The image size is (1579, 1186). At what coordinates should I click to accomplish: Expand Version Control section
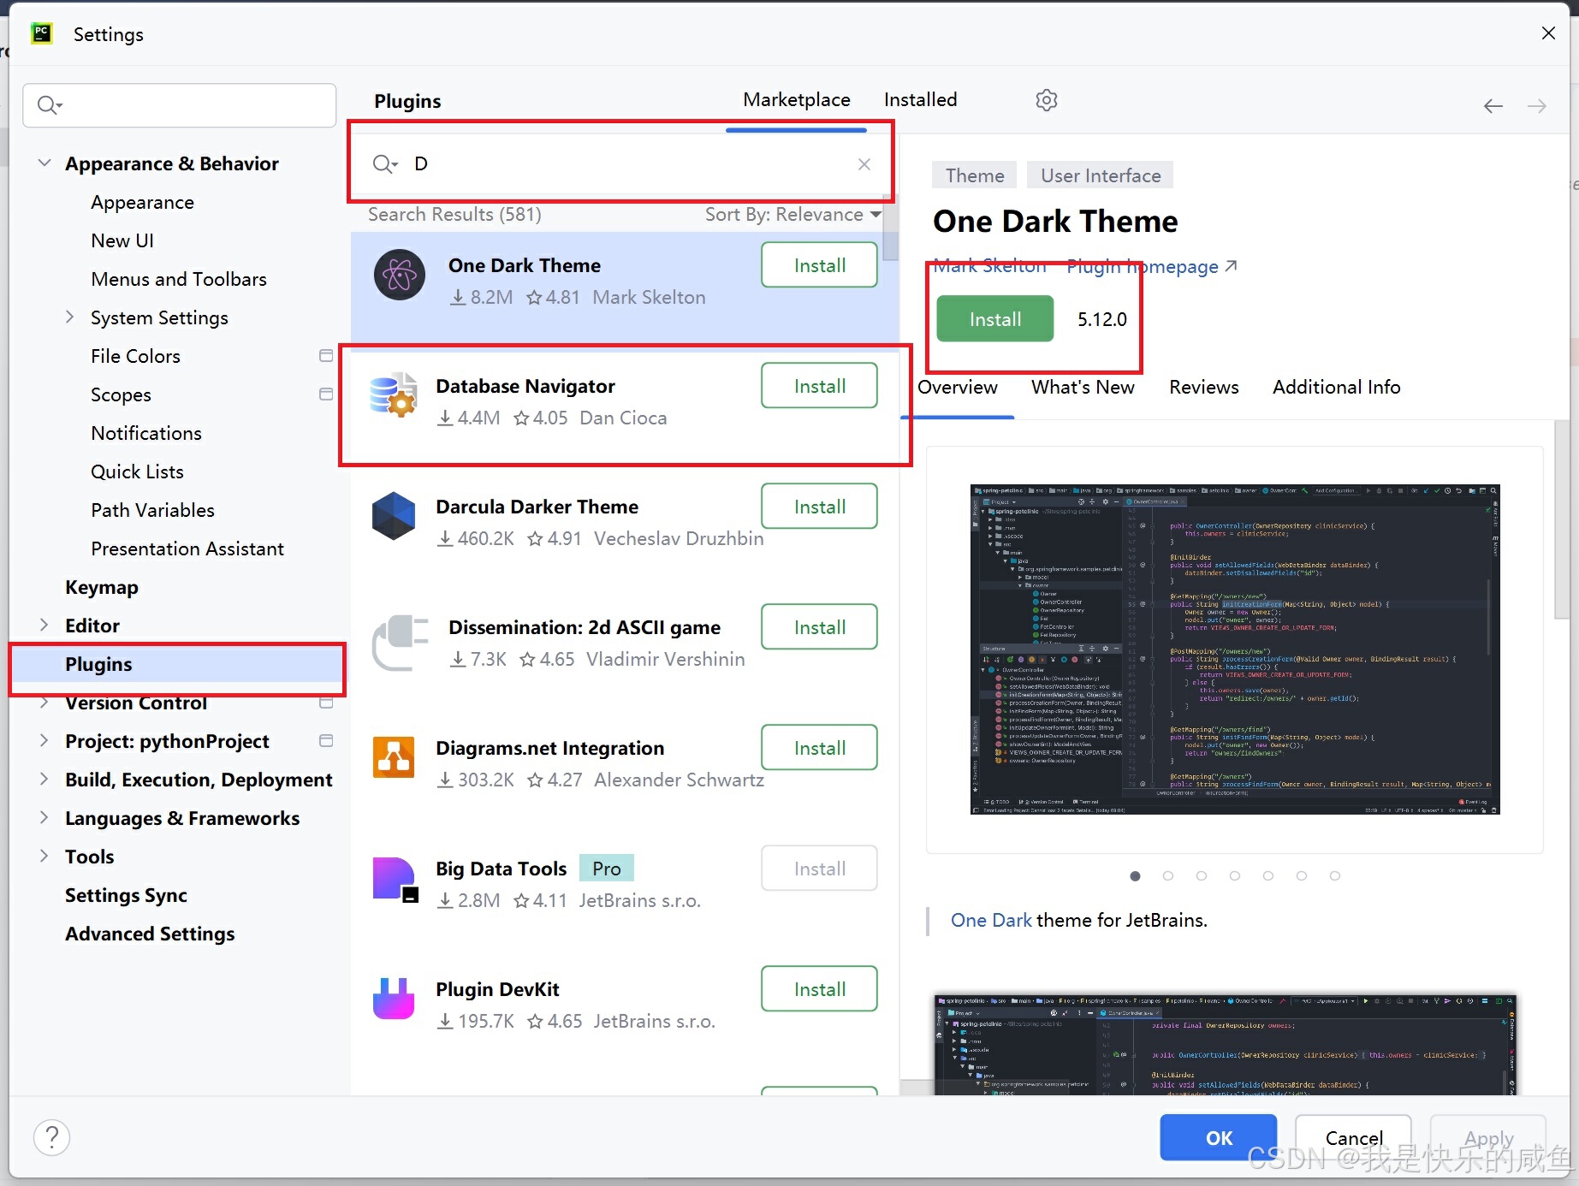coord(45,703)
